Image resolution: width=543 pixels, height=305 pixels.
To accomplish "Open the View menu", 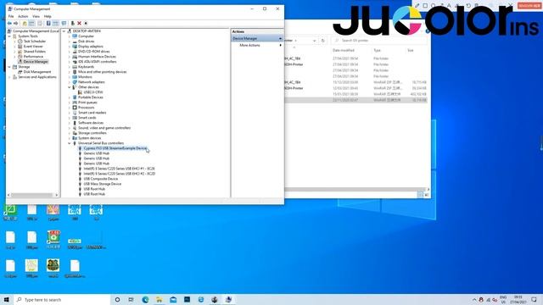I will tap(36, 16).
